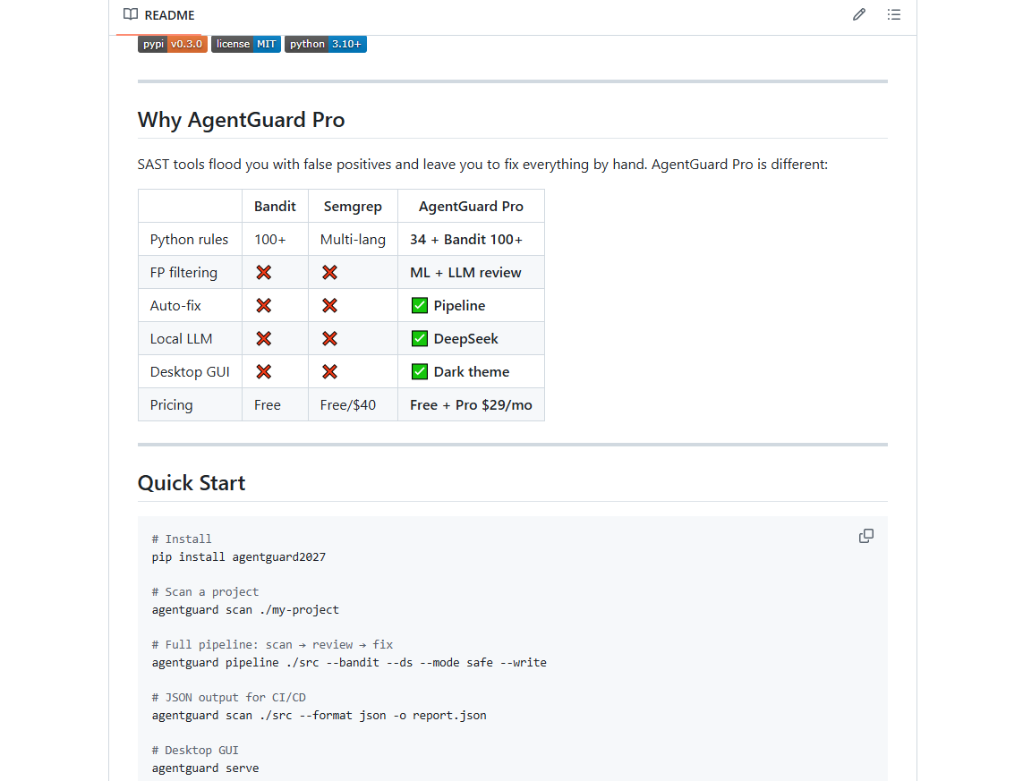This screenshot has height=781, width=1023.
Task: Click the pip install agentguard2027 line
Action: pos(239,556)
